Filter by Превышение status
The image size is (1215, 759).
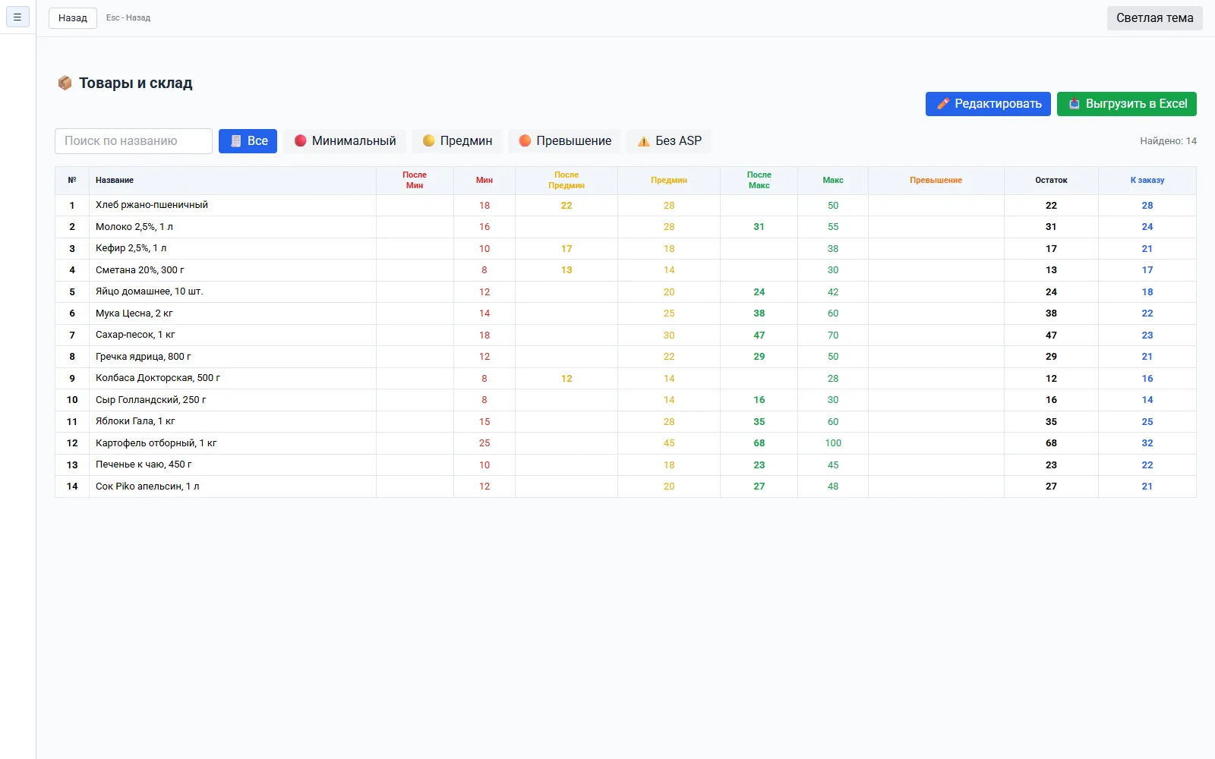click(564, 141)
